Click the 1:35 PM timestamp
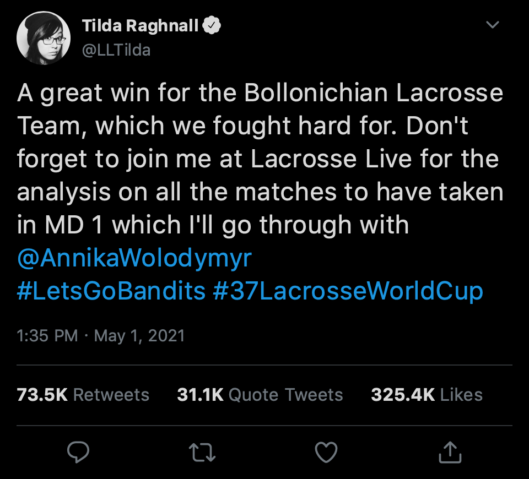This screenshot has width=529, height=479. click(x=47, y=335)
